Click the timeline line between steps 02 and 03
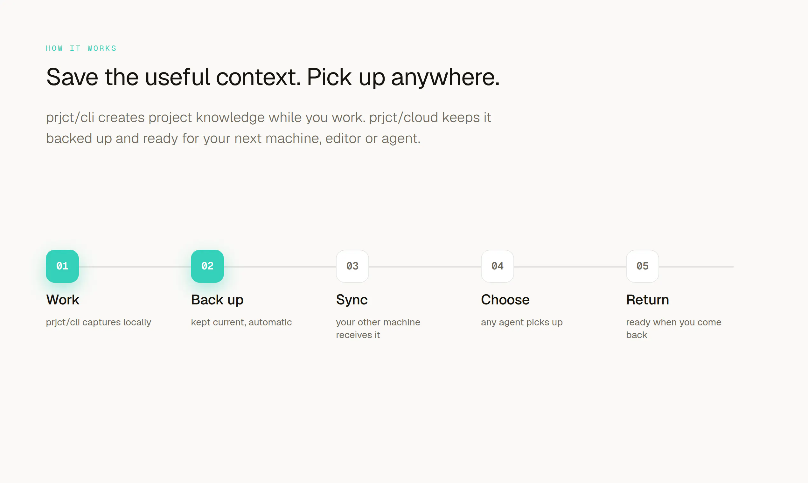Image resolution: width=808 pixels, height=483 pixels. [280, 267]
